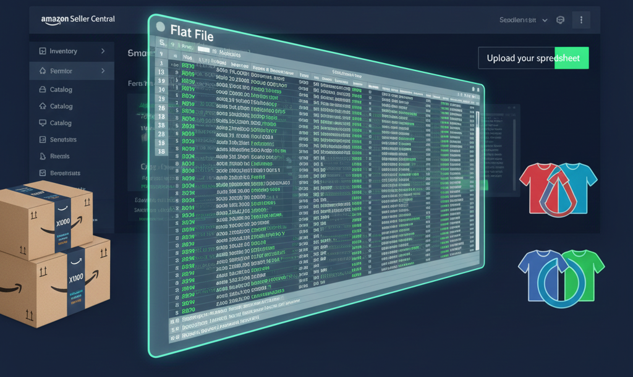This screenshot has height=377, width=633.
Task: Click the Berpelrsisats sidebar icon
Action: pyautogui.click(x=43, y=173)
